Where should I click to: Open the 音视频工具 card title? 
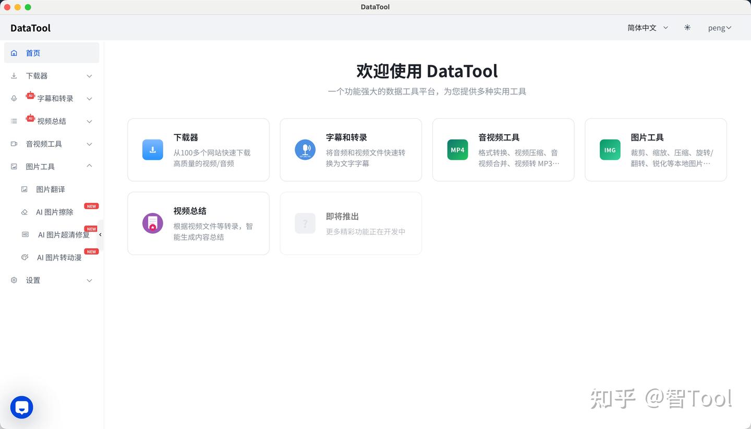(x=499, y=137)
